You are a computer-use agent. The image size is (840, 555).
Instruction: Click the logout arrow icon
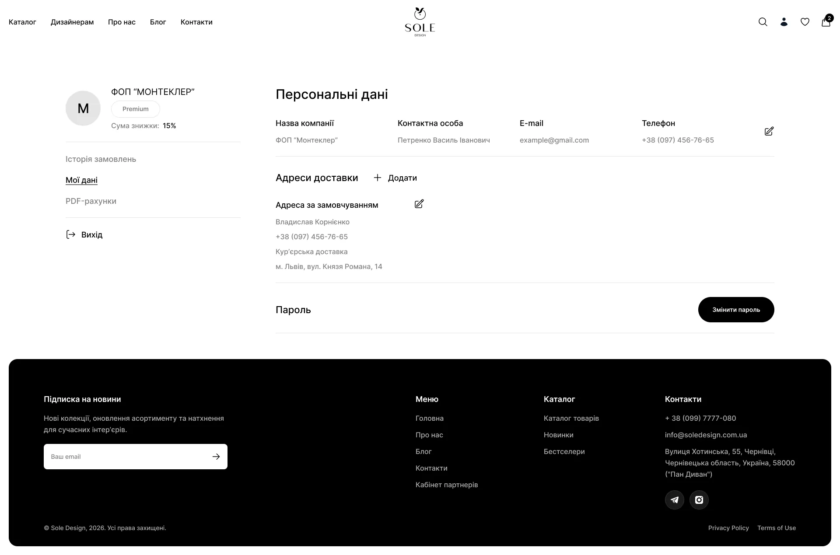coord(70,234)
